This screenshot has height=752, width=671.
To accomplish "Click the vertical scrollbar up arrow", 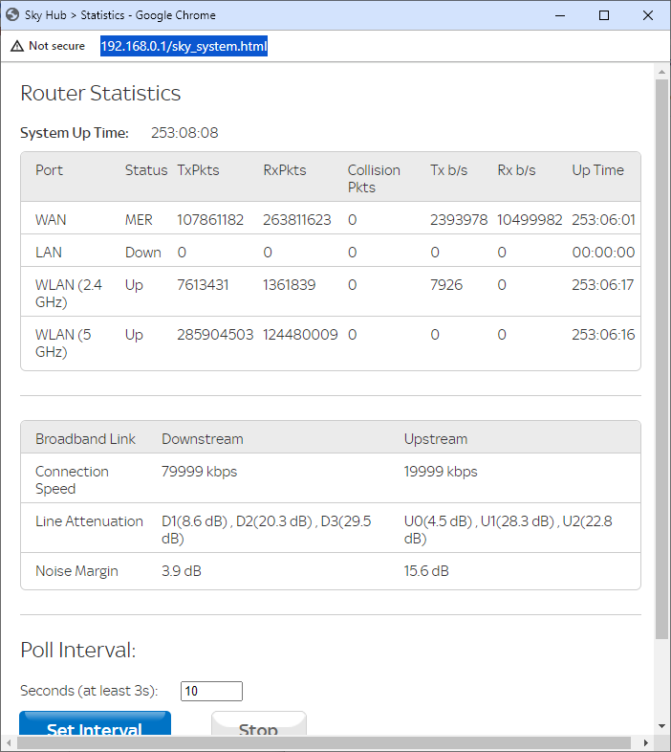I will [x=661, y=71].
